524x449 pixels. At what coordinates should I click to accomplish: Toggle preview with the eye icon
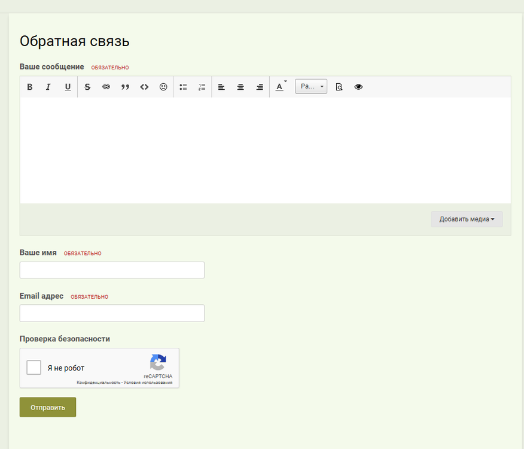358,87
